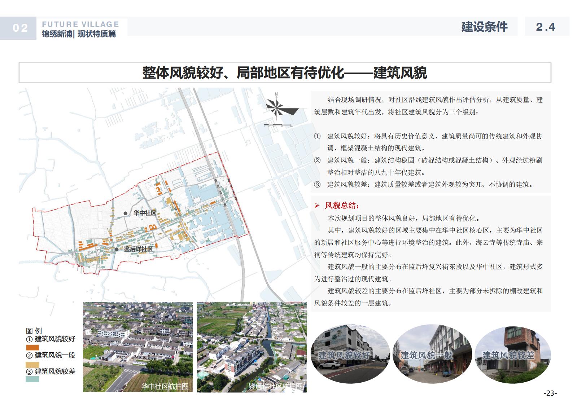Click the 锦绣新浦| 现状特质篇 subtitle
The width and height of the screenshot is (573, 405).
[x=79, y=34]
